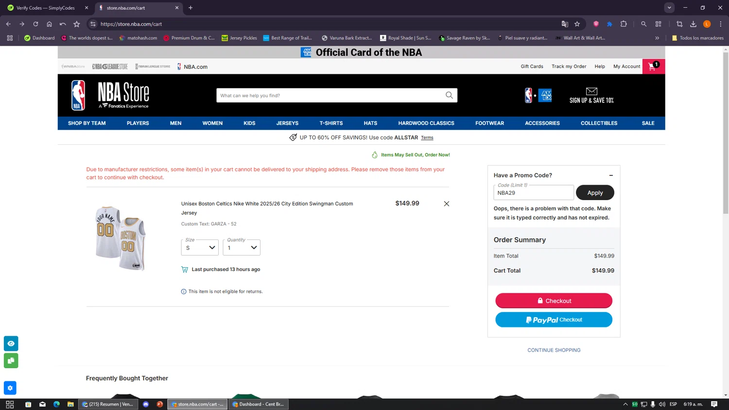Open the Todos los marcadores folder
This screenshot has width=729, height=410.
pos(697,38)
